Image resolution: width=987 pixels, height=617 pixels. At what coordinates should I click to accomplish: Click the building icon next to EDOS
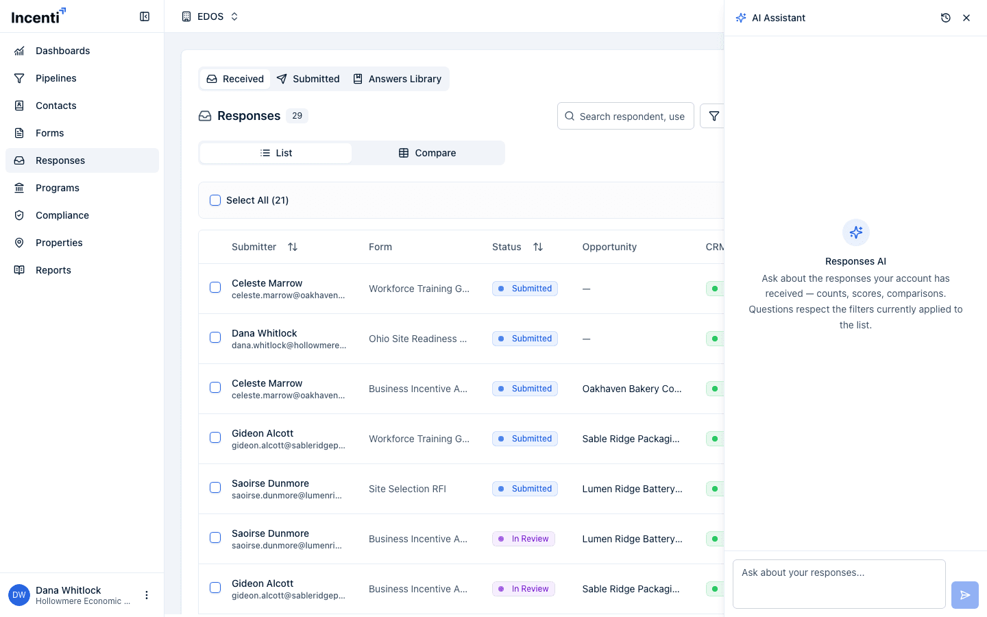186,16
